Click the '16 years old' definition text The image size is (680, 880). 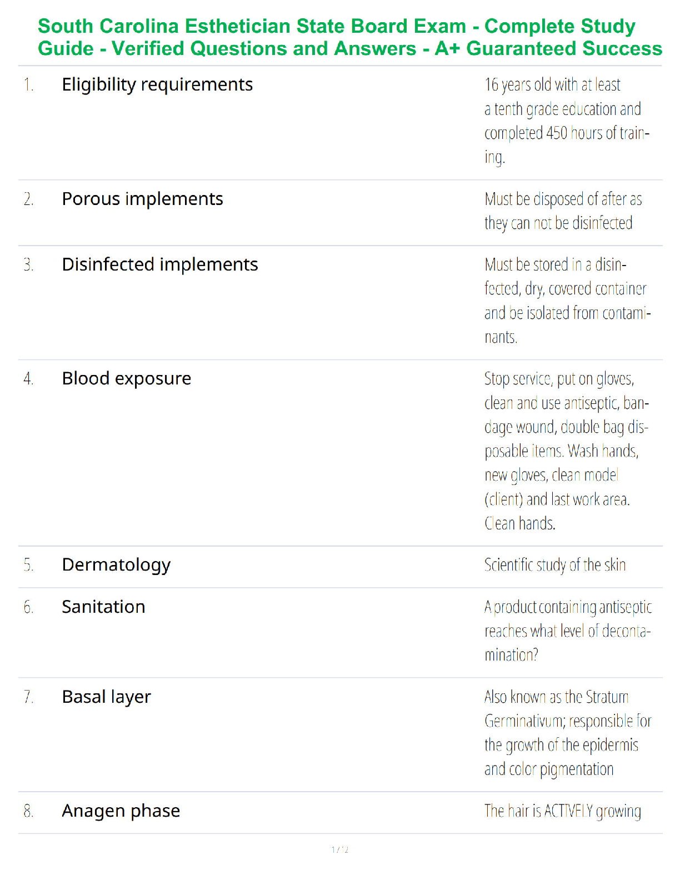click(x=567, y=121)
